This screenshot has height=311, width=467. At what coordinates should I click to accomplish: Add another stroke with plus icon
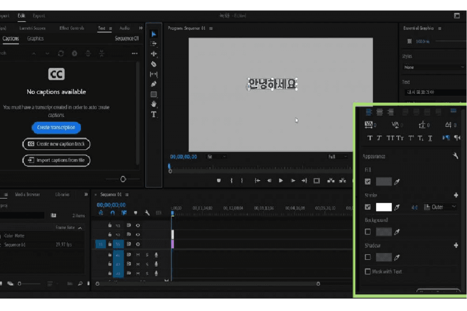(x=456, y=195)
